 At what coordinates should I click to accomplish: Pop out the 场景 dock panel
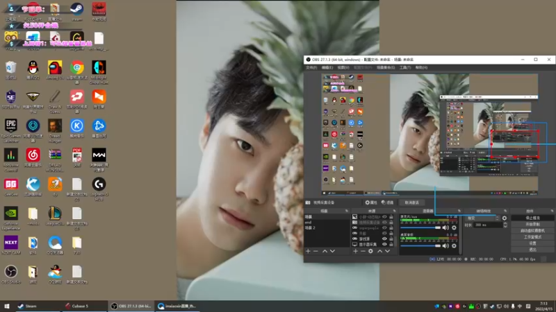[x=346, y=211]
